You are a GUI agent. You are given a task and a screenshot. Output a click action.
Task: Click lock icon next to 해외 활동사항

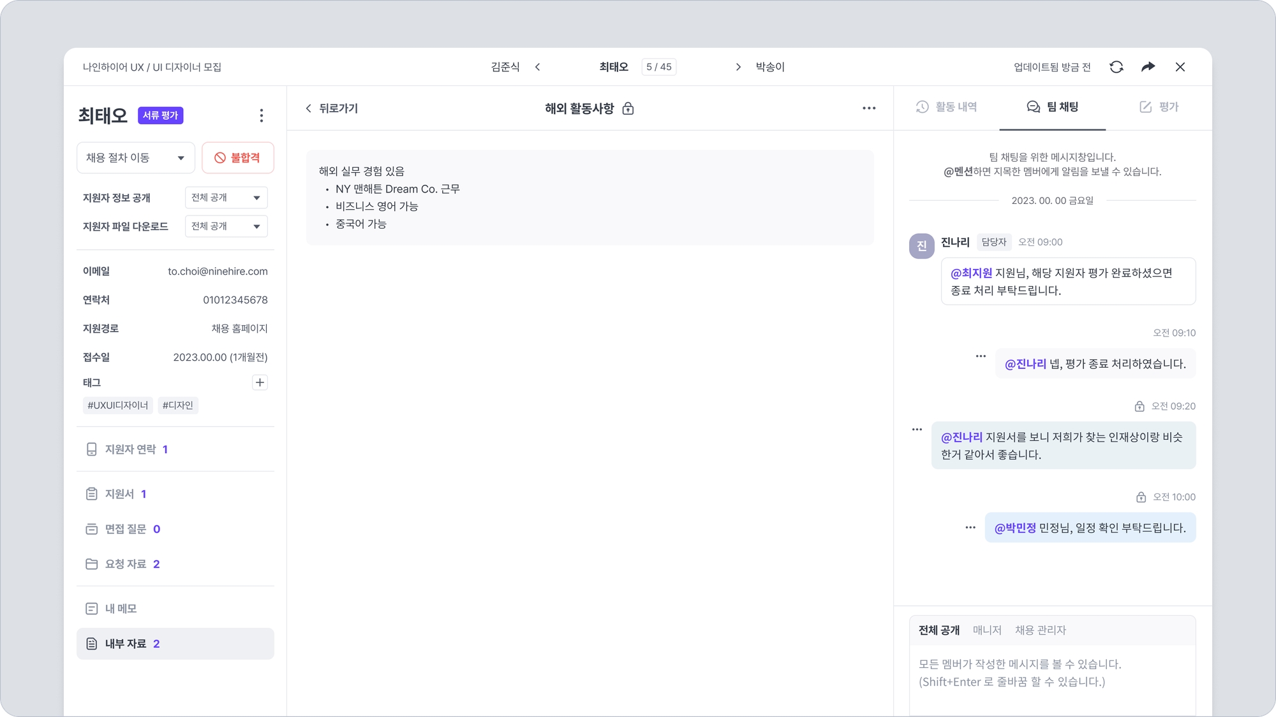pos(628,108)
